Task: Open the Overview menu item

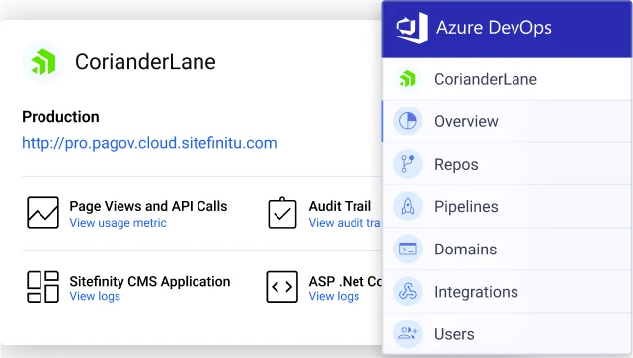Action: [508, 121]
